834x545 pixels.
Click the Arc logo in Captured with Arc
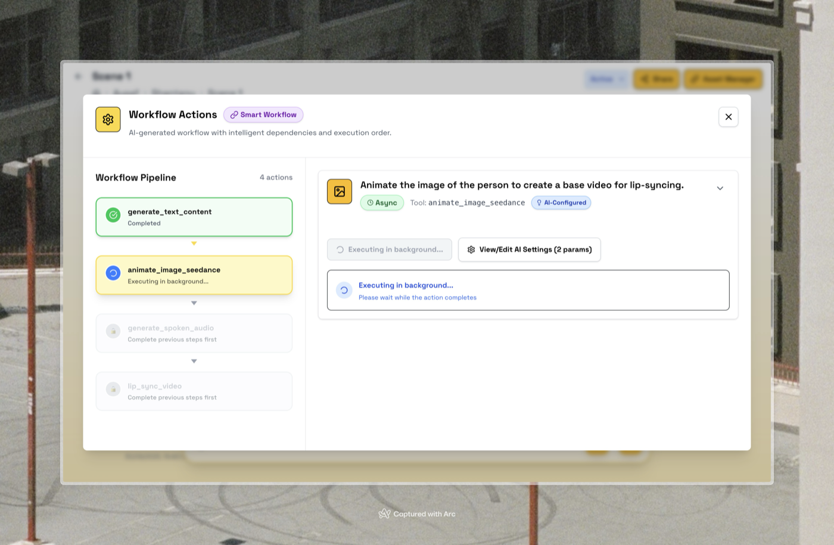point(385,513)
